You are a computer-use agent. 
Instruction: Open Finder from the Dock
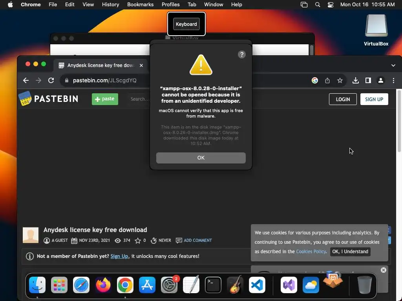coord(37,285)
